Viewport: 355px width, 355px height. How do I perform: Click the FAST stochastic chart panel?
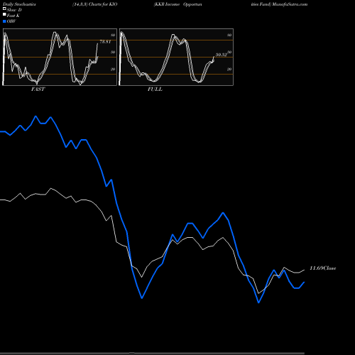60,57
